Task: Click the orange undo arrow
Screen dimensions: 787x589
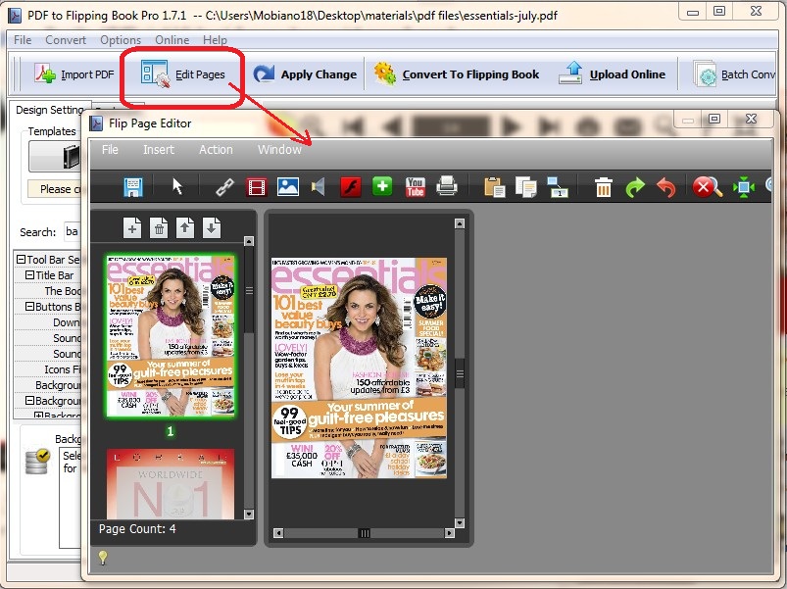Action: 666,187
